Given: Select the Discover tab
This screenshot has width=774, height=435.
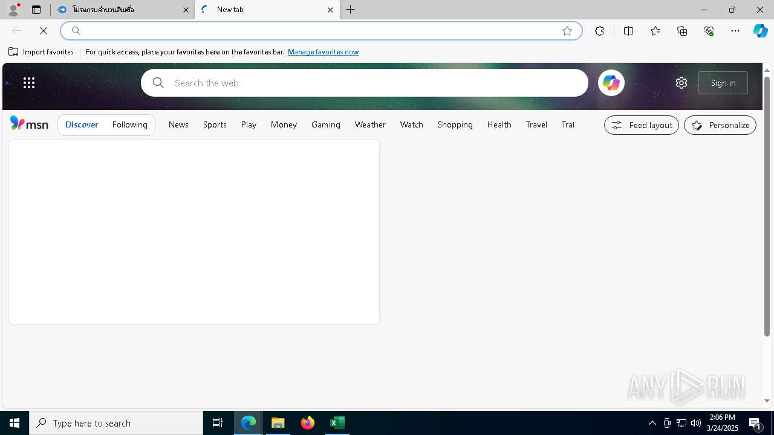Looking at the screenshot, I should [x=82, y=124].
